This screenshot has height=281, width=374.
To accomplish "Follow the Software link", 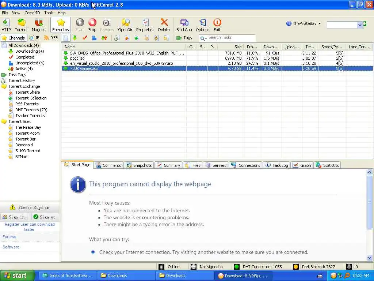I will (x=11, y=247).
